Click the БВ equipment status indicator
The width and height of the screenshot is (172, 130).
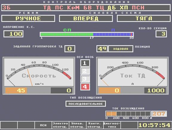(87, 8)
